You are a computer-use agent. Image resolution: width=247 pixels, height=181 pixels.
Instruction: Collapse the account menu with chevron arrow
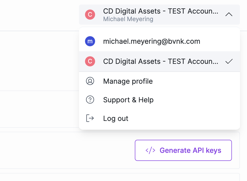(229, 15)
